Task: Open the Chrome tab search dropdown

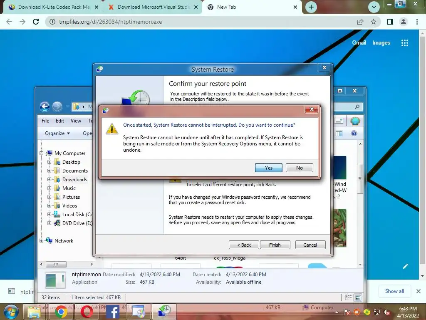Action: (x=374, y=7)
